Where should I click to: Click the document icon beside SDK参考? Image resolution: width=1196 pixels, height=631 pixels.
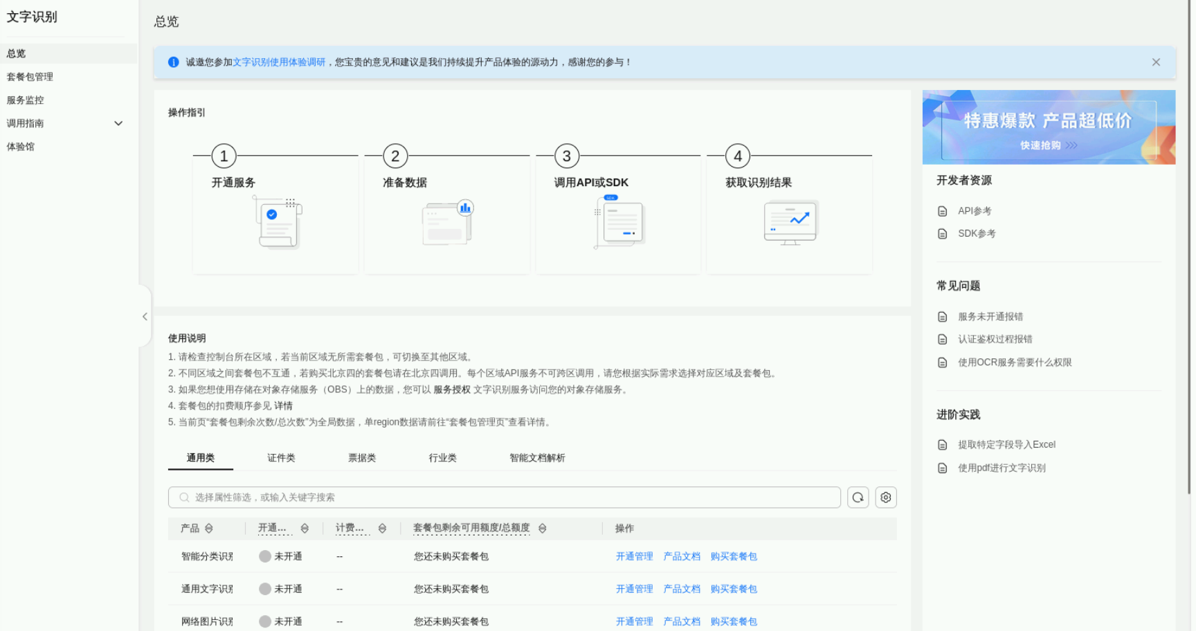click(942, 233)
